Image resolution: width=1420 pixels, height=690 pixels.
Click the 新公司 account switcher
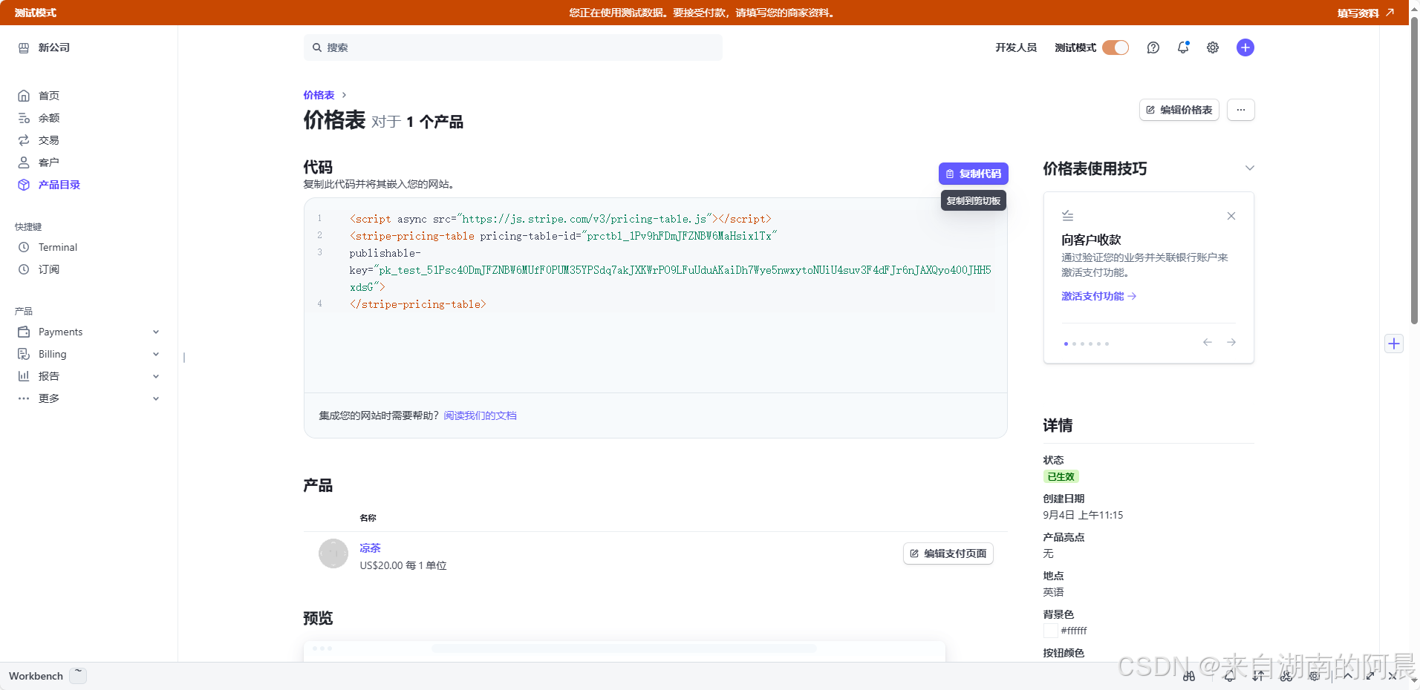click(44, 47)
